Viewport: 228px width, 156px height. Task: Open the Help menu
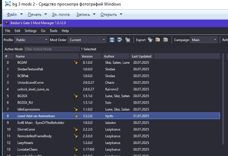(65, 31)
